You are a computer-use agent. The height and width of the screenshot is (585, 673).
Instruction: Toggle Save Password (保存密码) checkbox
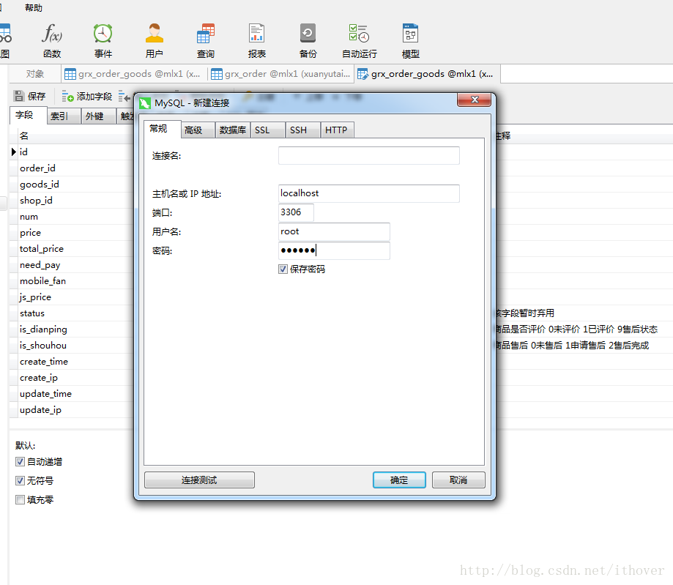click(x=283, y=269)
